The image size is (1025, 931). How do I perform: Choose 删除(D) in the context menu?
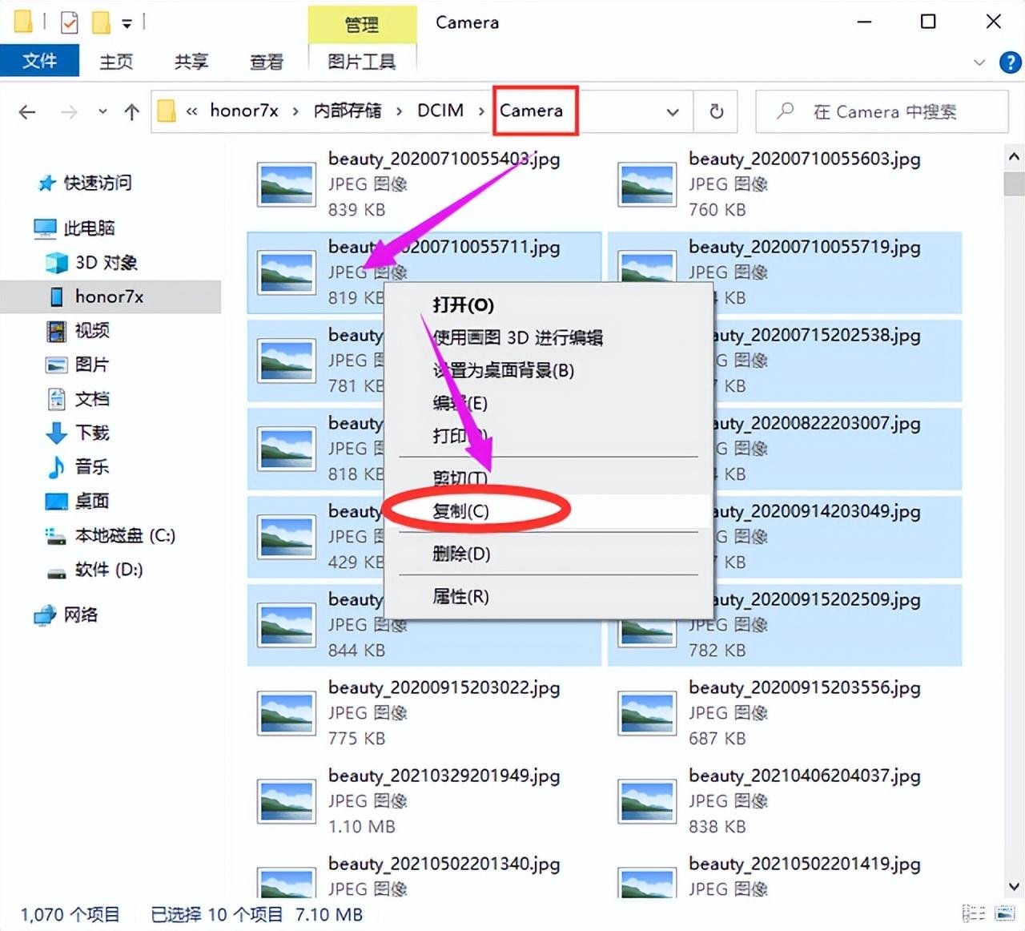pyautogui.click(x=549, y=554)
